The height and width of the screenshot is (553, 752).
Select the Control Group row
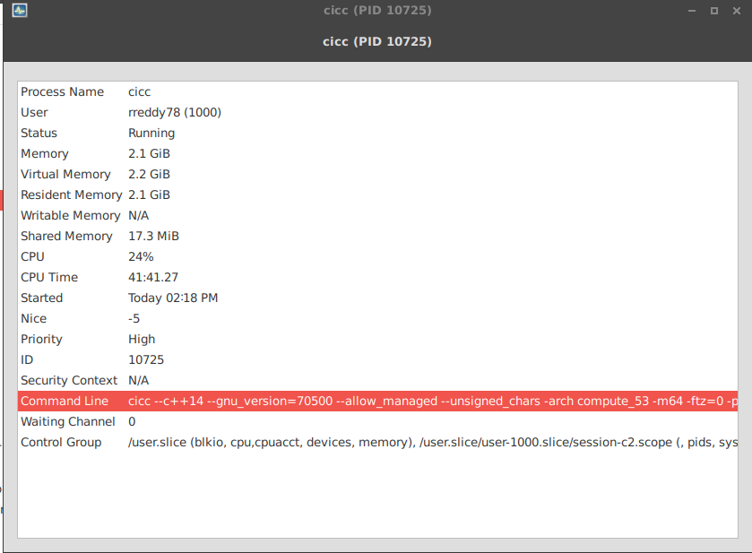point(377,442)
